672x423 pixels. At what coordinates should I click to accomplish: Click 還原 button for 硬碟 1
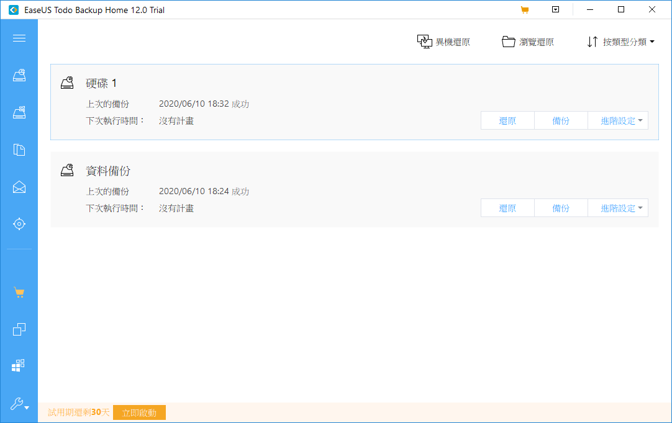(507, 121)
